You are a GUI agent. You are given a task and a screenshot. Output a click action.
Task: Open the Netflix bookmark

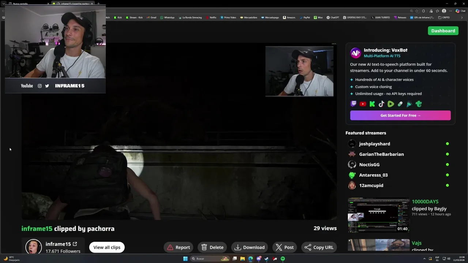(x=211, y=18)
